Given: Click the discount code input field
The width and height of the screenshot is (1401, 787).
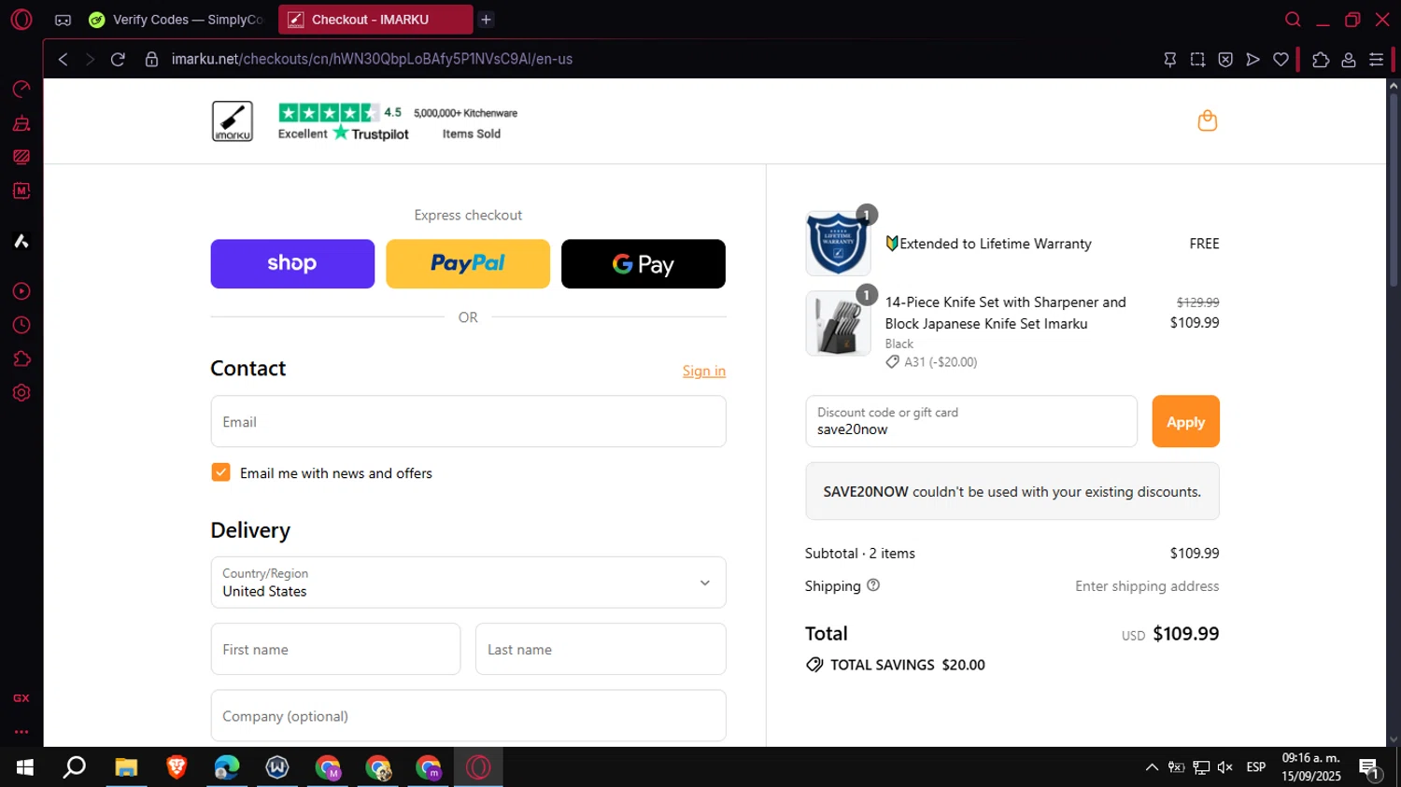Looking at the screenshot, I should coord(971,421).
